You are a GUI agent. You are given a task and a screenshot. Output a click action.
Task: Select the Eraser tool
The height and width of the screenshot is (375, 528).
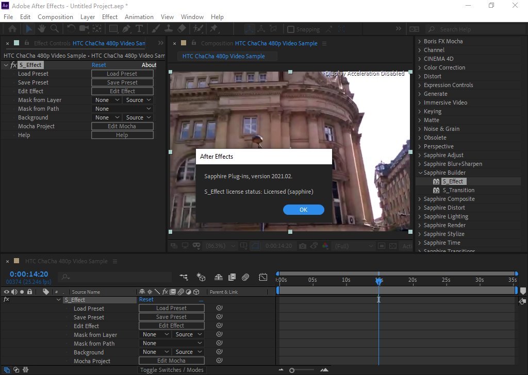(181, 29)
